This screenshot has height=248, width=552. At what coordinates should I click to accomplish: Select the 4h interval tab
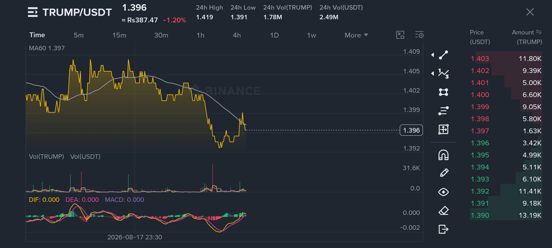click(237, 35)
